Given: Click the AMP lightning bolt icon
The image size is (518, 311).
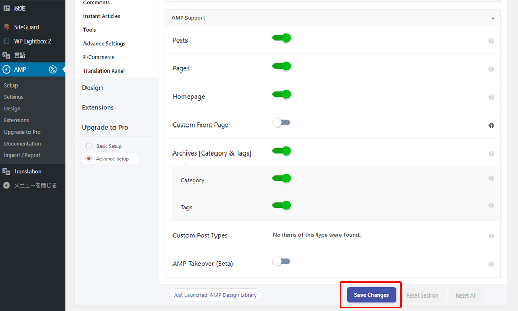Looking at the screenshot, I should coord(6,69).
